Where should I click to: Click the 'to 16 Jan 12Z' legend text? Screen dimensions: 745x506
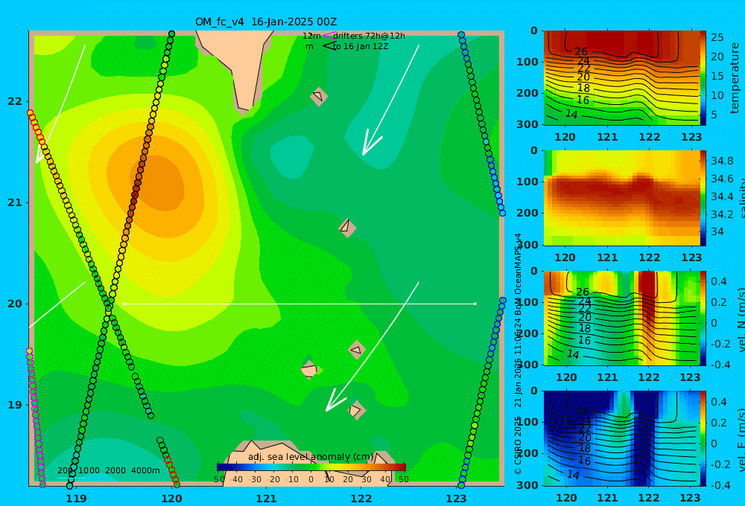coord(360,47)
